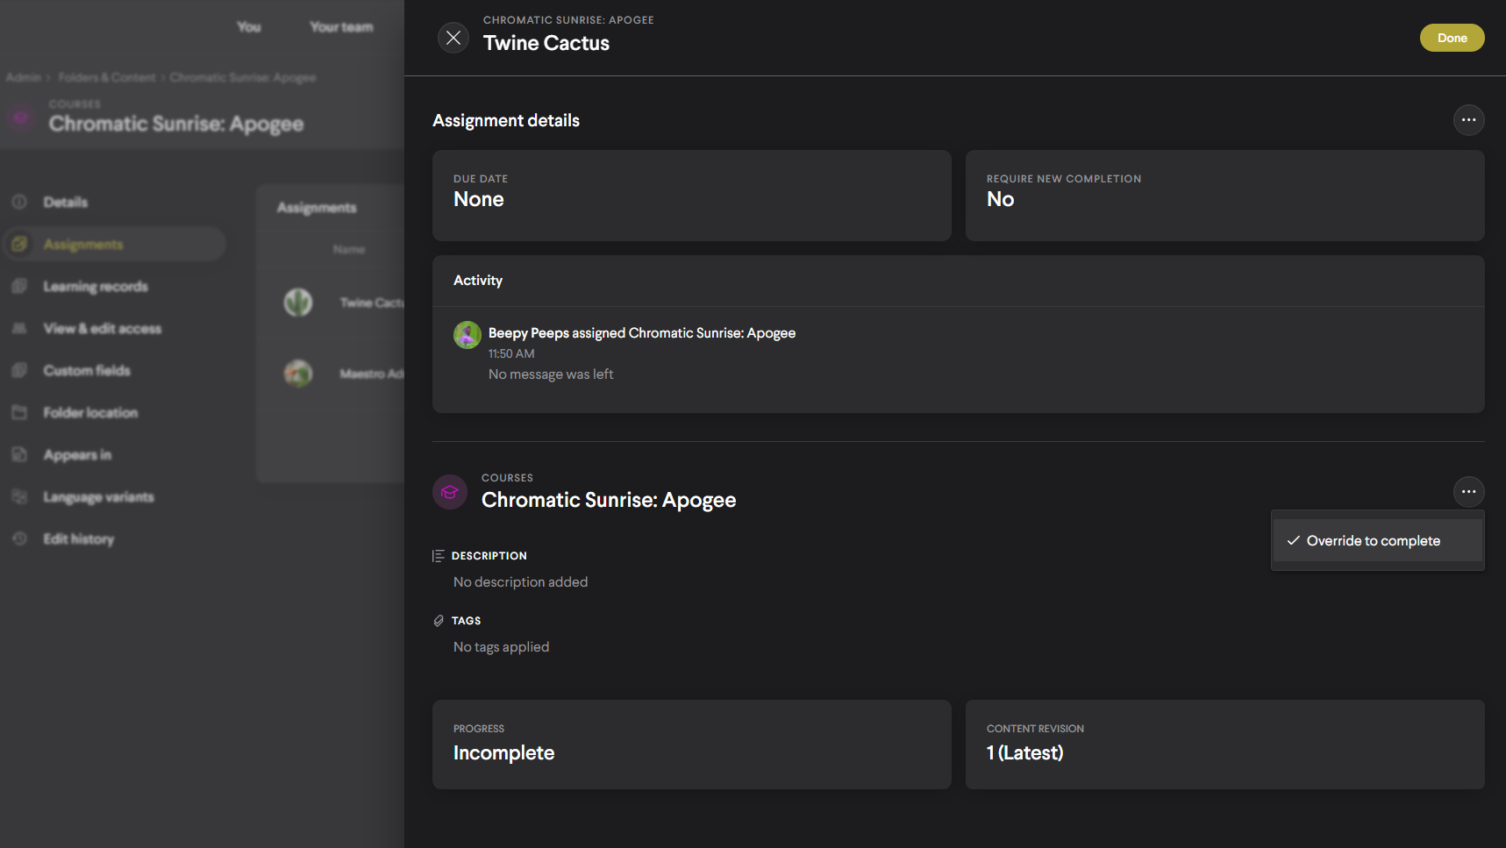Image resolution: width=1506 pixels, height=848 pixels.
Task: Open Learning records in sidebar
Action: pos(95,287)
